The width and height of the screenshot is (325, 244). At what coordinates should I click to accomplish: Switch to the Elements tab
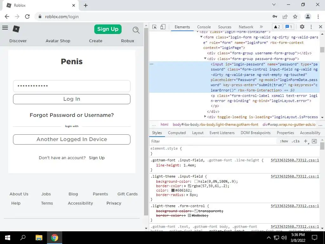[182, 27]
